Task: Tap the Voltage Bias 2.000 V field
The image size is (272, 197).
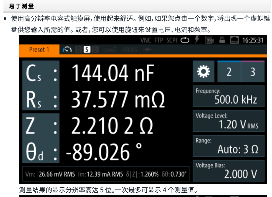Action: (x=229, y=171)
